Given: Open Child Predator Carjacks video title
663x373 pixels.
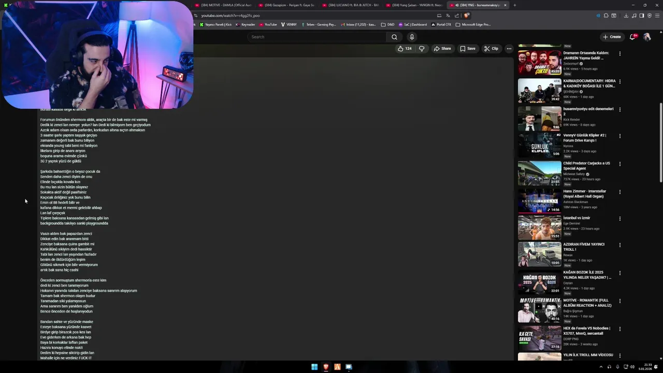Looking at the screenshot, I should tap(586, 166).
